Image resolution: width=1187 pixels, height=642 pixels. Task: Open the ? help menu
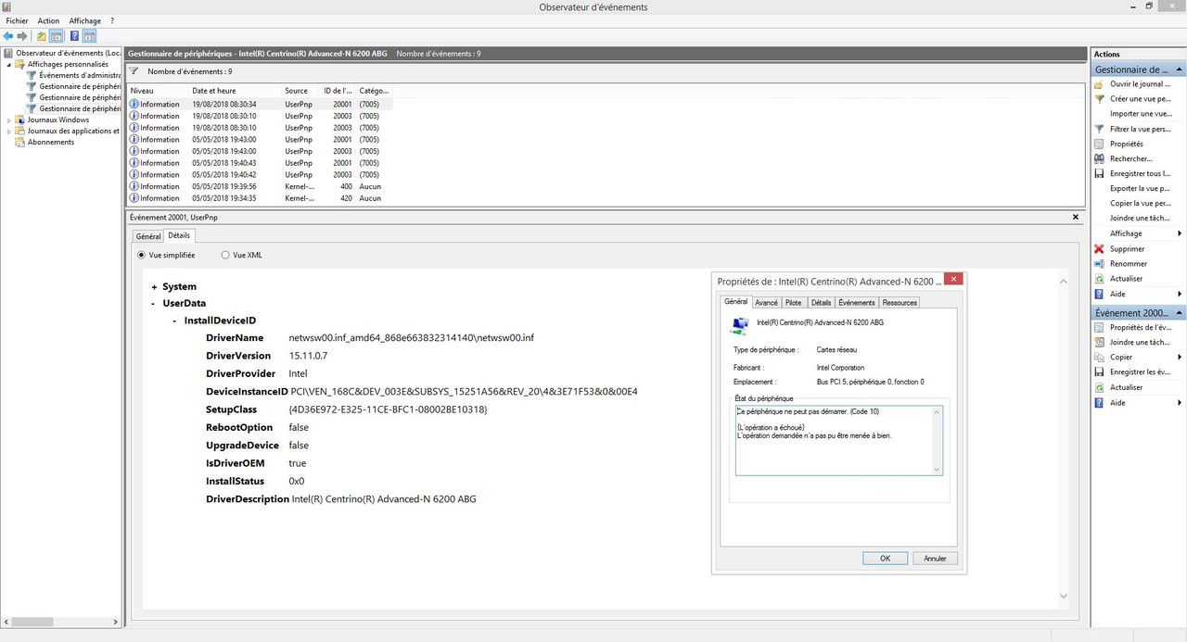(x=112, y=20)
